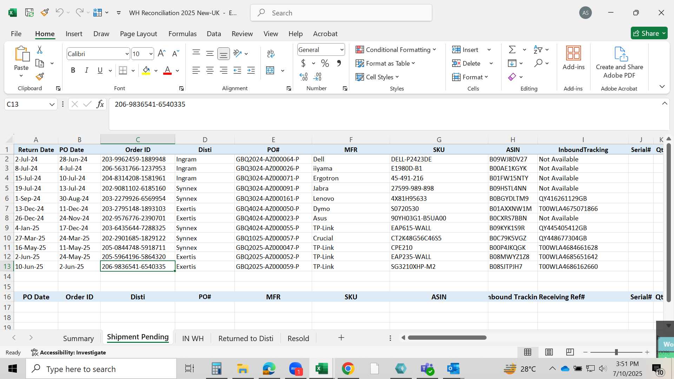Click the Undo arrow icon
The width and height of the screenshot is (674, 379).
59,13
